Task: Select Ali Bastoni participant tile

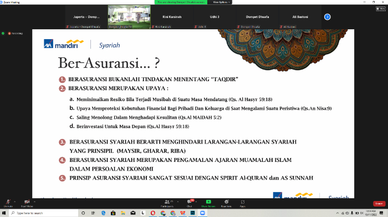Action: (x=300, y=17)
